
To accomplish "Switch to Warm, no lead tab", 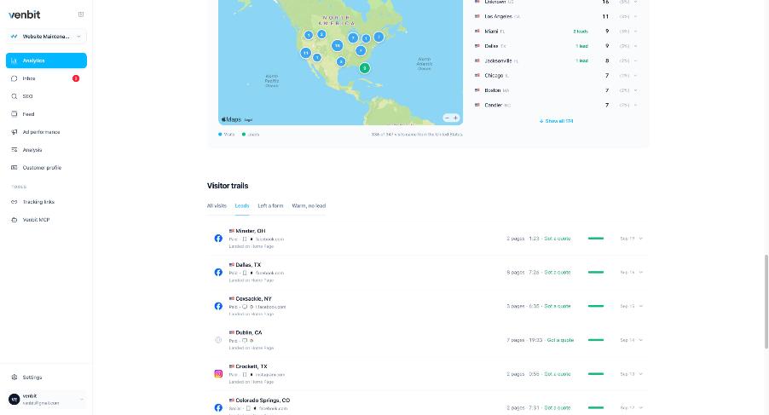I will [x=309, y=205].
